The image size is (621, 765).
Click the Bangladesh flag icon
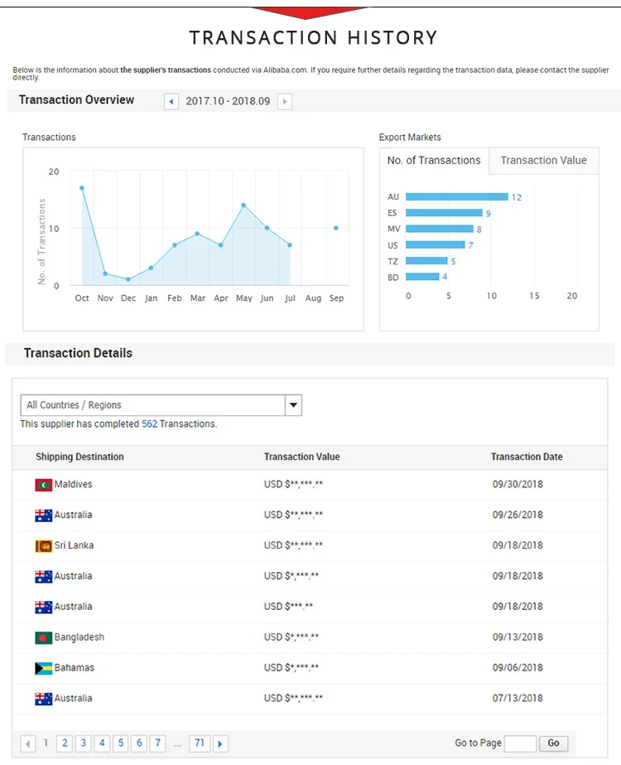pos(44,638)
